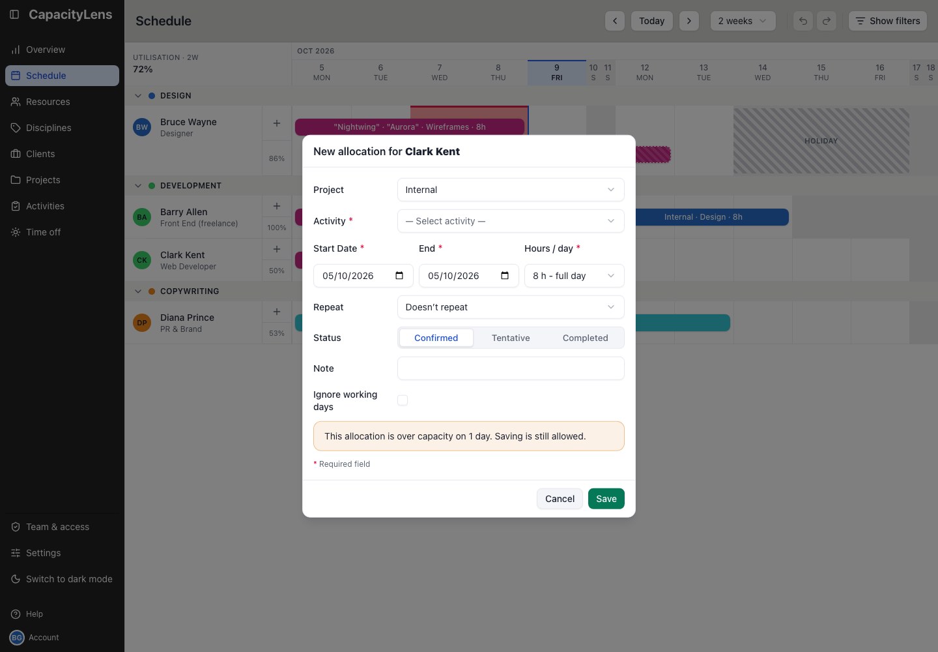Screen dimensions: 938x652
Task: Click the undo icon
Action: pyautogui.click(x=803, y=21)
